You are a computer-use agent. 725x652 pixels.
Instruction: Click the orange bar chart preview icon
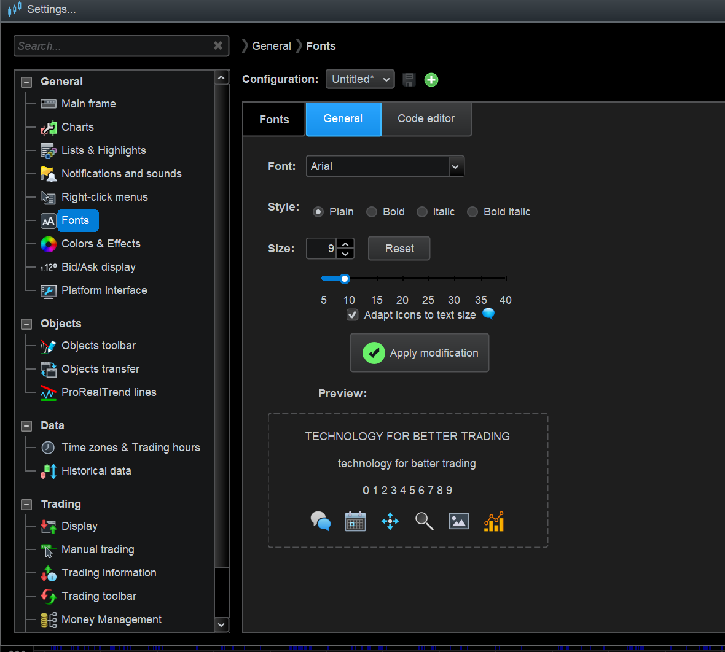pyautogui.click(x=494, y=522)
